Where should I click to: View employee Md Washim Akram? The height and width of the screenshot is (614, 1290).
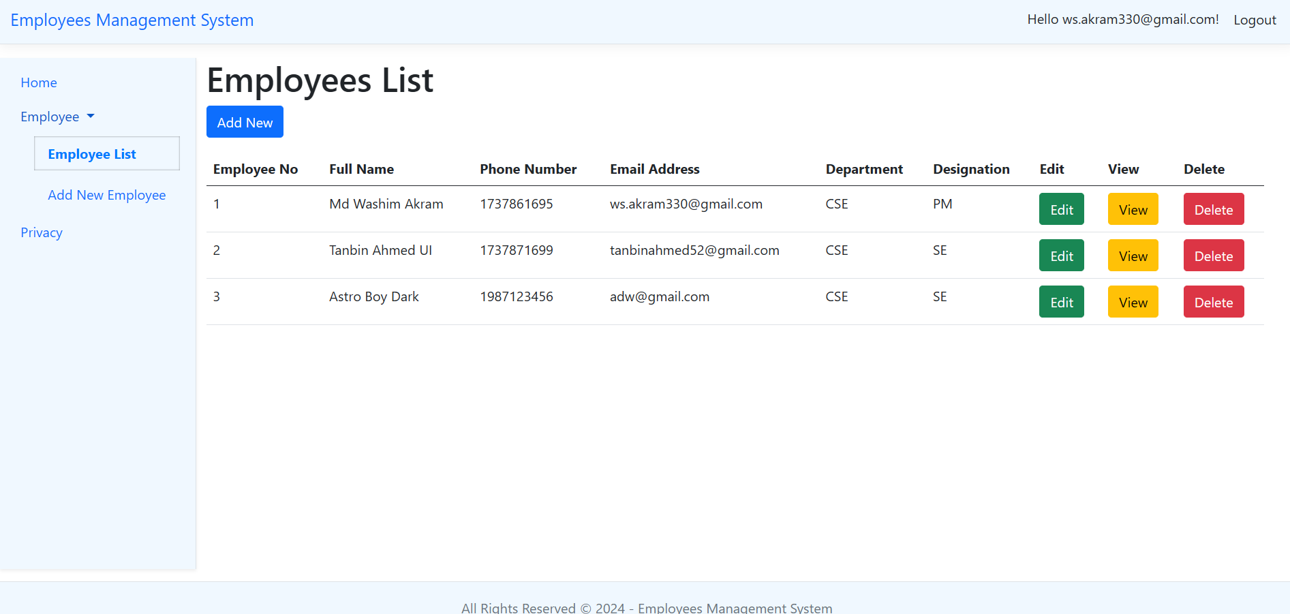[1133, 209]
